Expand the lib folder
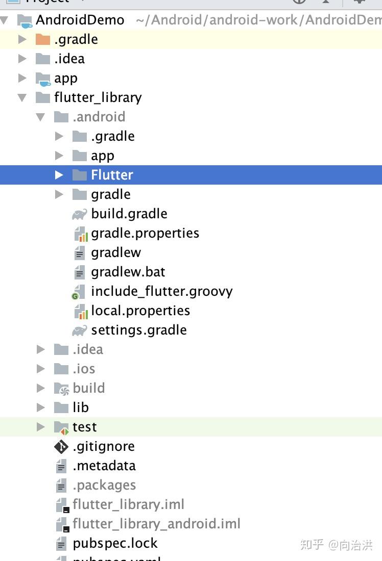This screenshot has width=382, height=561. pyautogui.click(x=41, y=407)
